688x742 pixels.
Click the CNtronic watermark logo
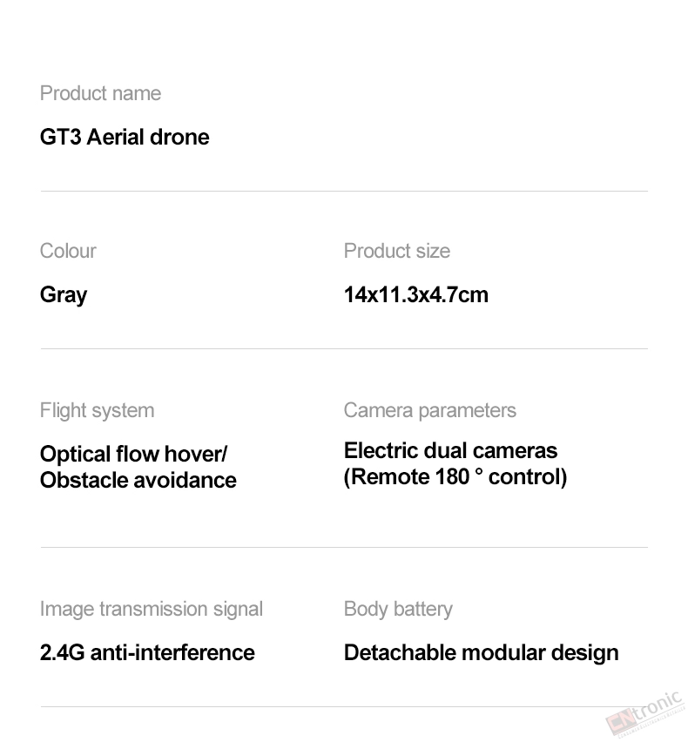pos(647,716)
